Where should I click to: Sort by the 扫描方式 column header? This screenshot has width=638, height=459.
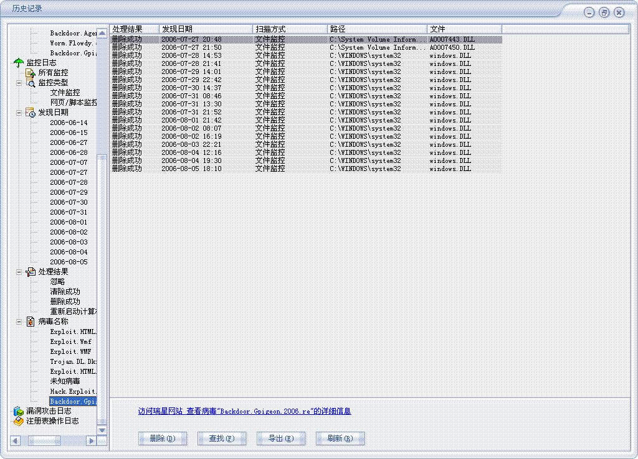pos(290,29)
